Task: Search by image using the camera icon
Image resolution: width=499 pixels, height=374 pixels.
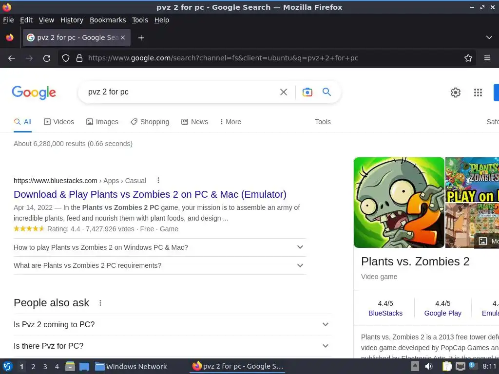Action: (307, 92)
